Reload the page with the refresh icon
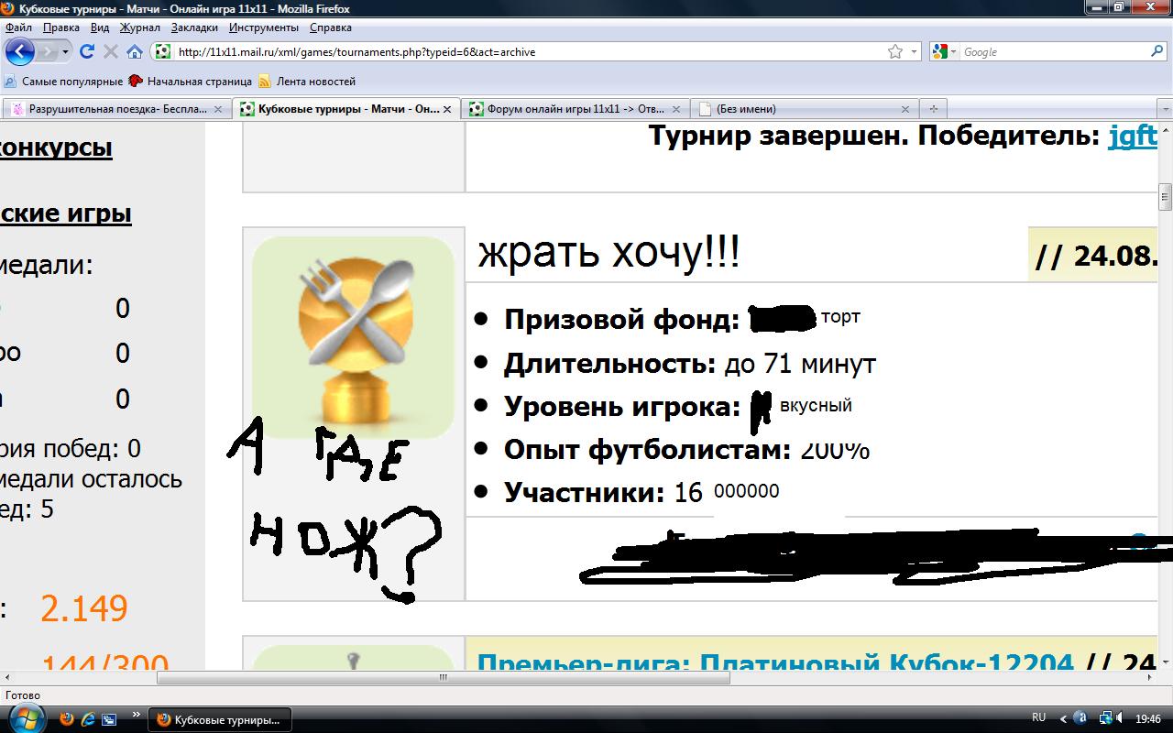Screen dimensions: 1173x733 point(87,51)
